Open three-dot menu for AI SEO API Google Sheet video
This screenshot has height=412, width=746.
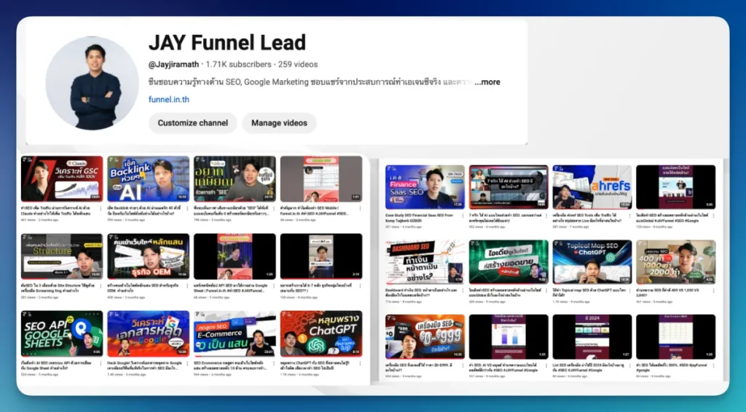101,363
